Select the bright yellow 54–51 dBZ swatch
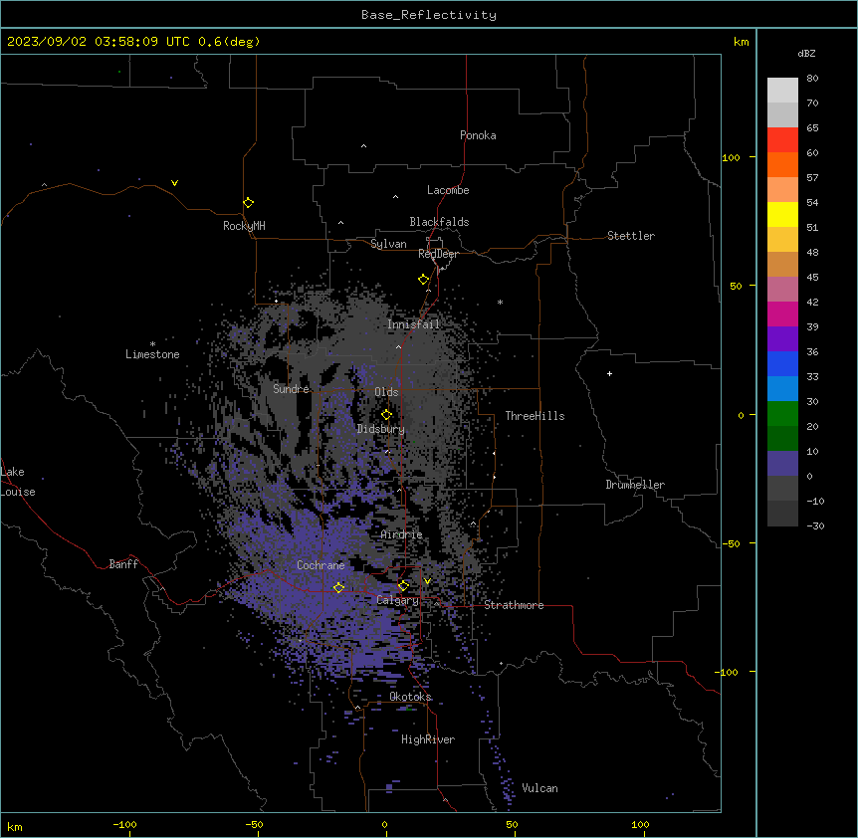Viewport: 858px width, 838px height. point(782,214)
